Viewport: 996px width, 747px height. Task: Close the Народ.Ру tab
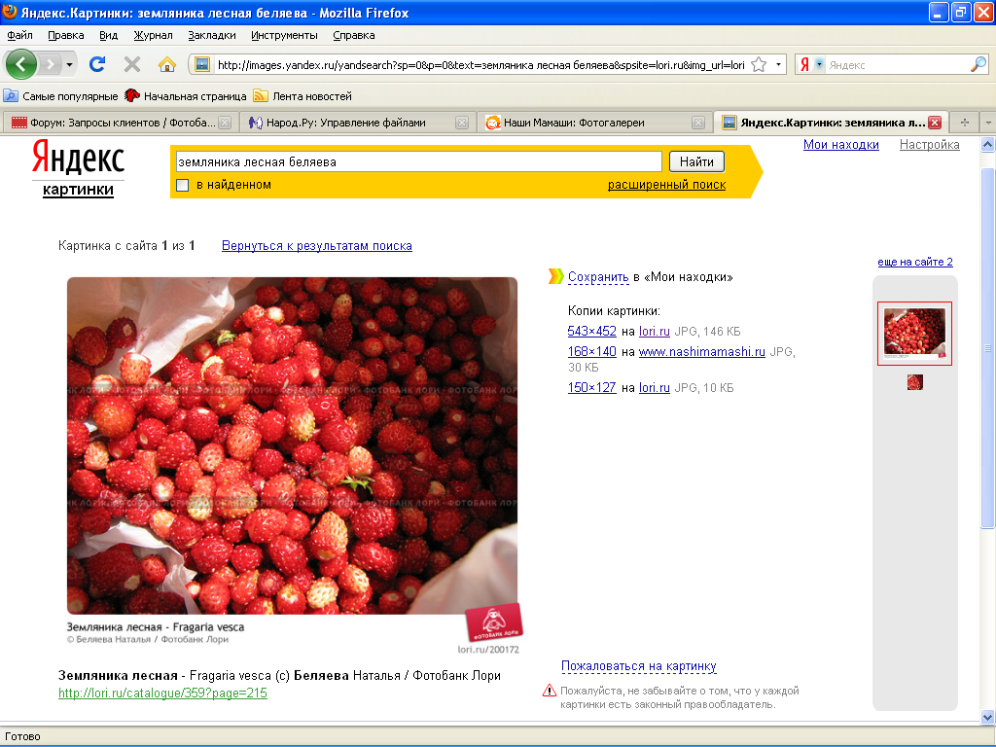(462, 123)
